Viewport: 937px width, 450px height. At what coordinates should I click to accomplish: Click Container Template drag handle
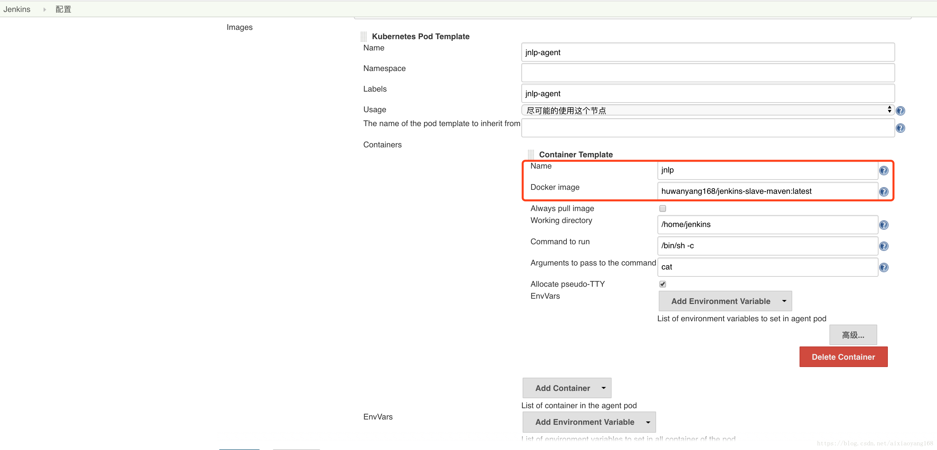[531, 155]
